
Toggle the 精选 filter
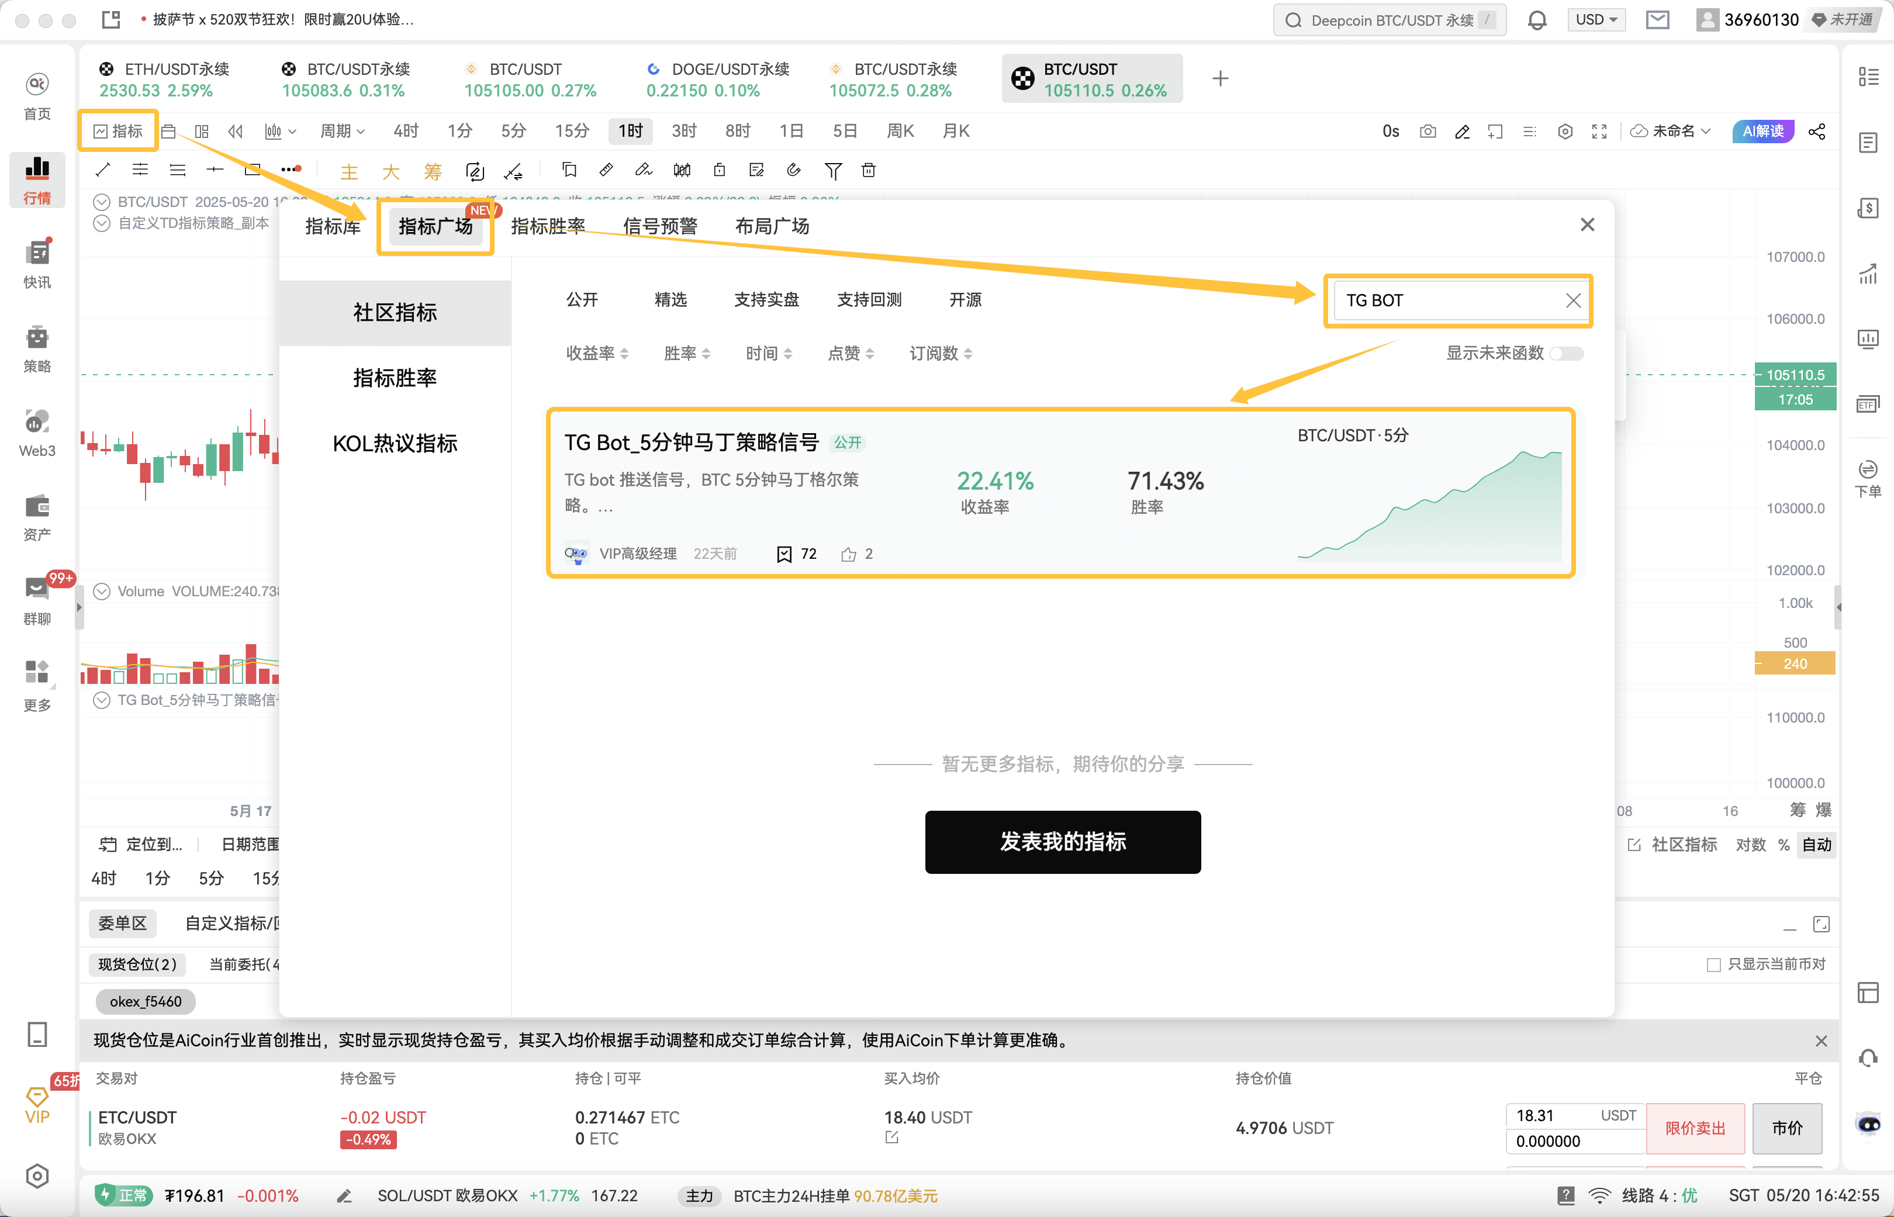click(671, 299)
